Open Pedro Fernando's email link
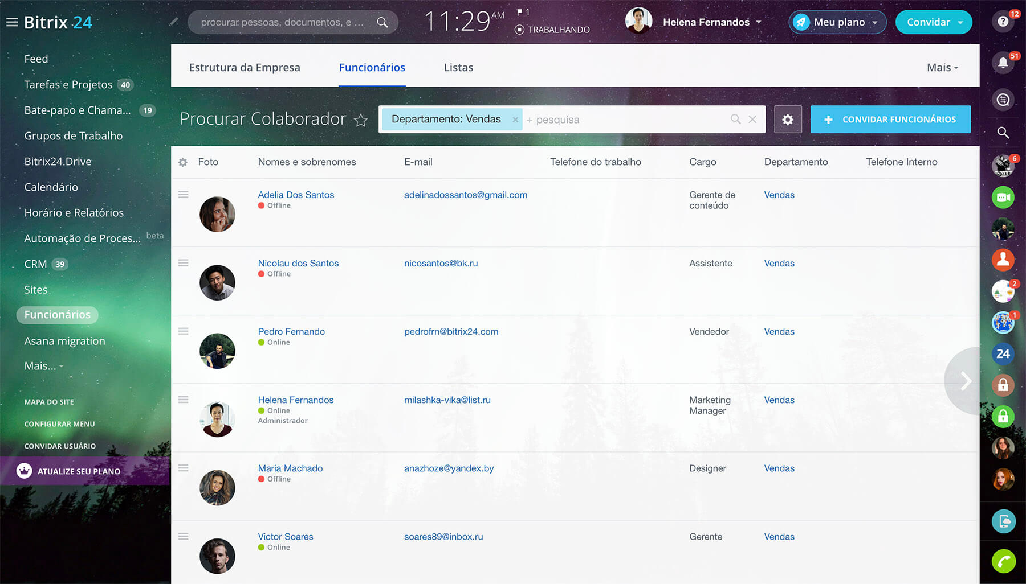The height and width of the screenshot is (584, 1026). 451,332
